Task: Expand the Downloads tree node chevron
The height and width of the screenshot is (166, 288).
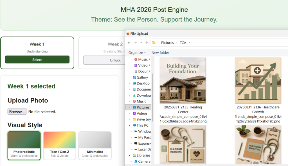Action: click(x=129, y=95)
